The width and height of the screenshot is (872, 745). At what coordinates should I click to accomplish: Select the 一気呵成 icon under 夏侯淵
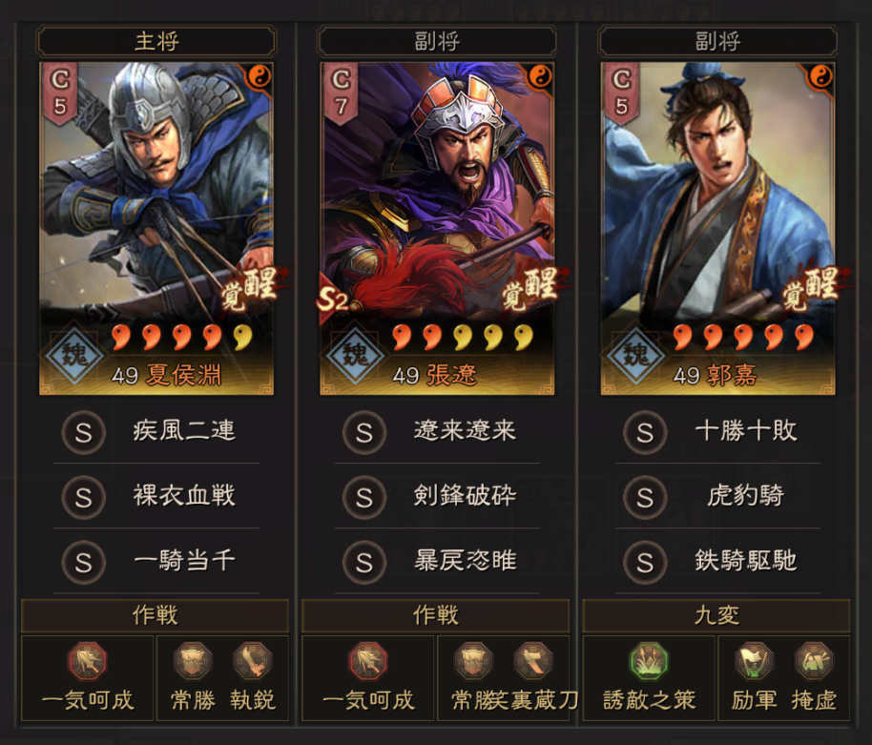[87, 660]
